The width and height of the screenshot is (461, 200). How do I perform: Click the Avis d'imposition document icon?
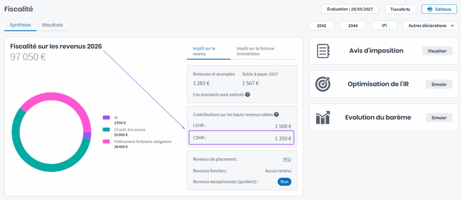coord(324,50)
